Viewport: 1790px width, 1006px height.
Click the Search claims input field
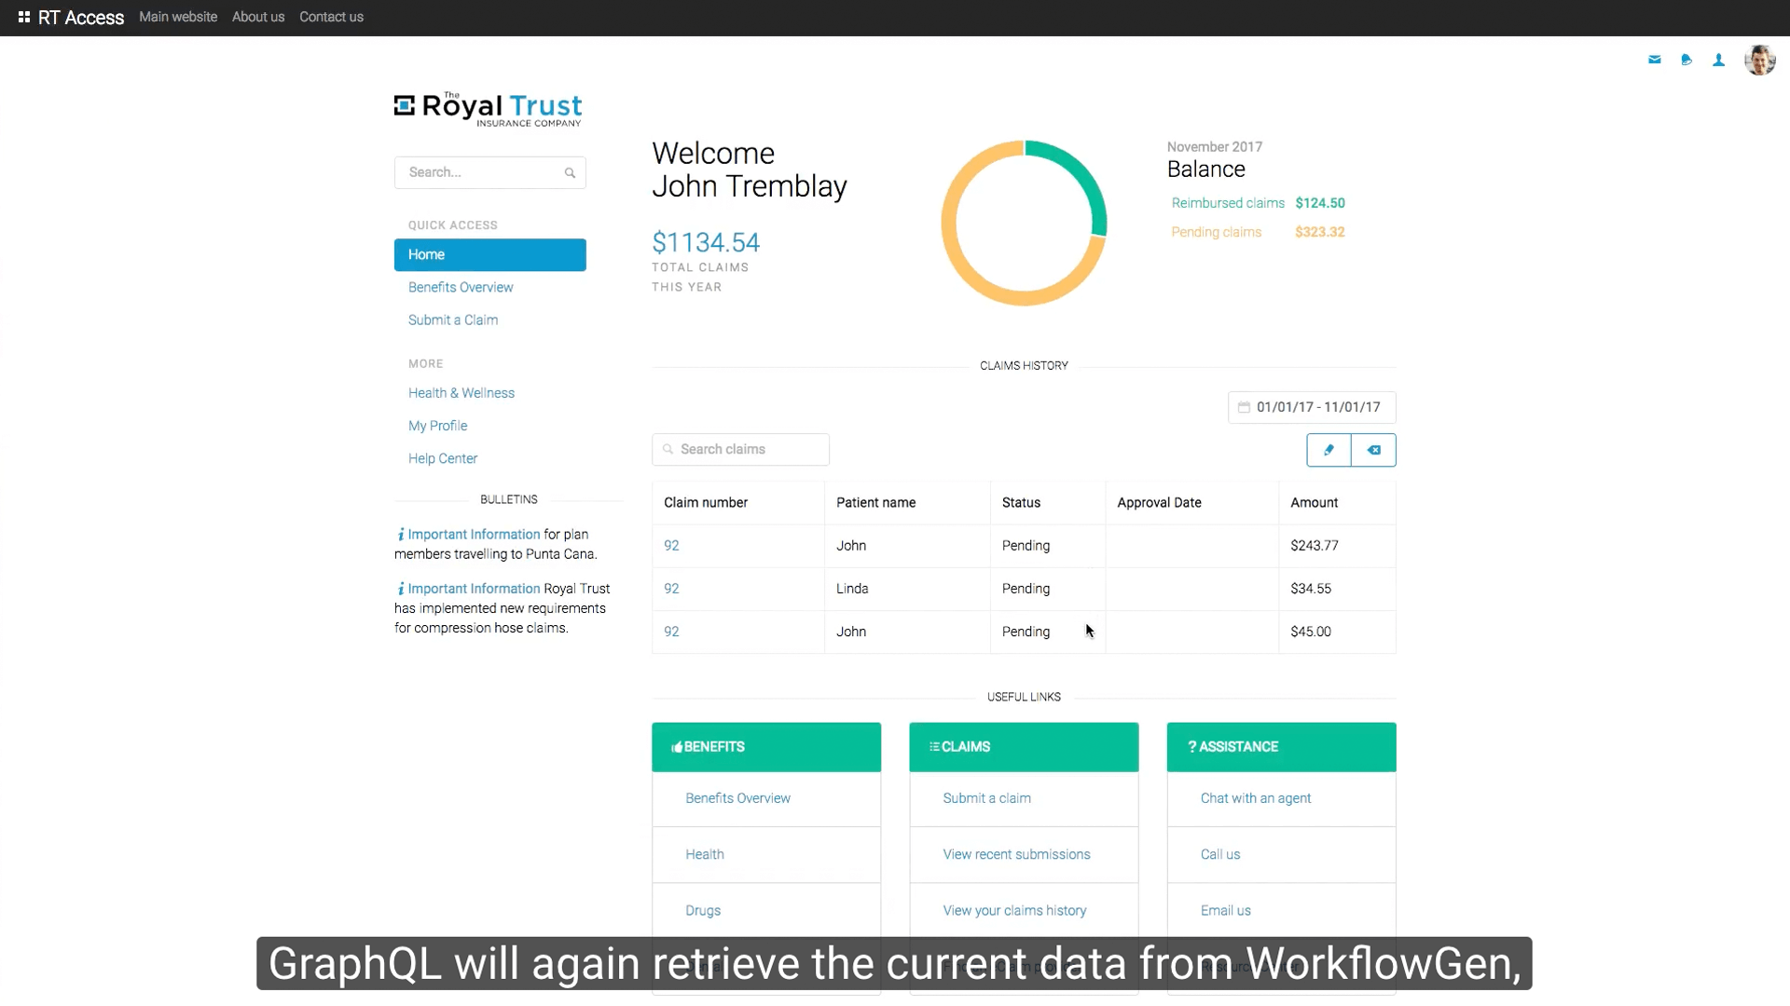740,448
